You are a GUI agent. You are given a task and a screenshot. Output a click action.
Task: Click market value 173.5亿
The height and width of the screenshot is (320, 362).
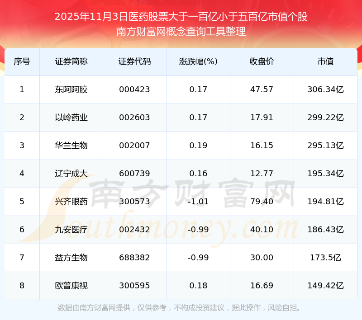pyautogui.click(x=325, y=258)
